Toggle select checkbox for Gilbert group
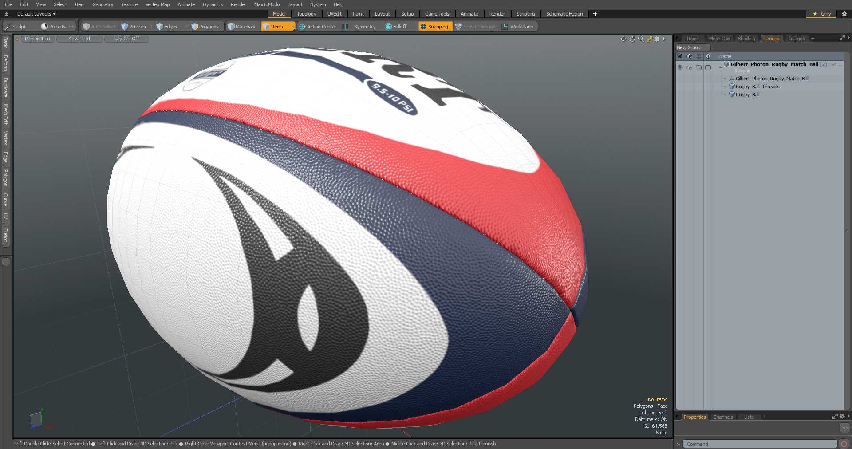This screenshot has height=449, width=852. pyautogui.click(x=698, y=67)
